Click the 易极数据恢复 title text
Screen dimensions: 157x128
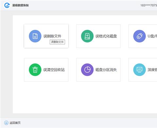20,5
